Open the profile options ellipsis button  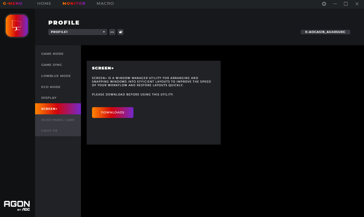pos(112,32)
